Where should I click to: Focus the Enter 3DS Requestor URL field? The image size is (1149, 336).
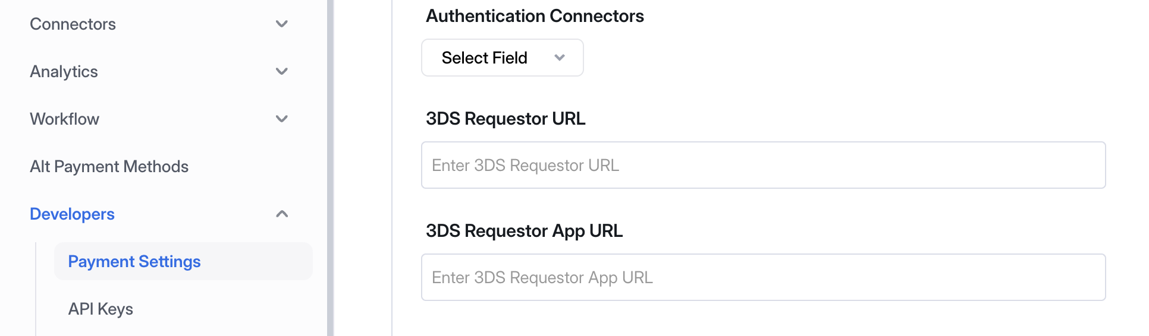click(763, 165)
